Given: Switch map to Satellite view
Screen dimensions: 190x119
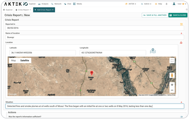Looking at the screenshot, I should coord(25,60).
